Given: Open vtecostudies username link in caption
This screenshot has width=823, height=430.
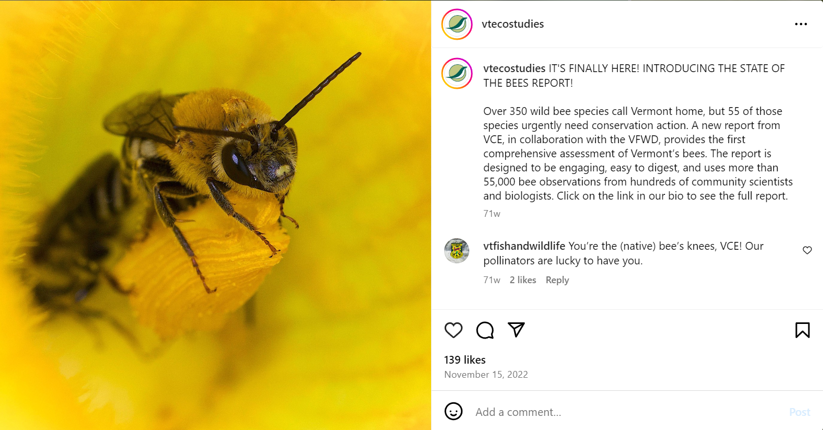Looking at the screenshot, I should (514, 68).
